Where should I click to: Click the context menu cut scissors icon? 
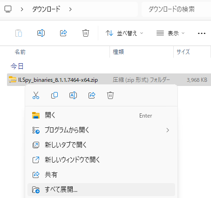(36, 95)
